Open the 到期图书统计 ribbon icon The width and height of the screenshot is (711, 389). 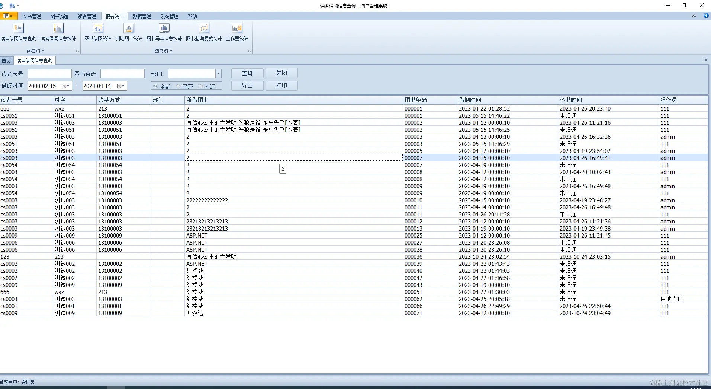coord(129,32)
